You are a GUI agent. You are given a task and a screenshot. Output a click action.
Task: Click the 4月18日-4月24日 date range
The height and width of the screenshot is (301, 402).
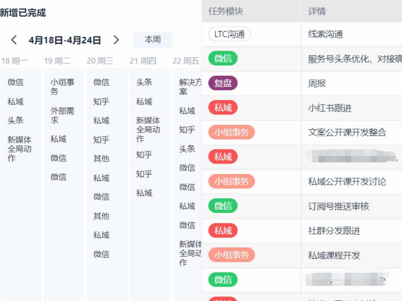point(65,40)
